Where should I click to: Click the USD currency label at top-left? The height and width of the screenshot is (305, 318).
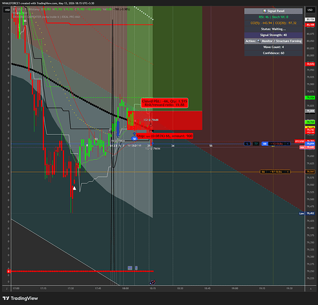coord(7,10)
